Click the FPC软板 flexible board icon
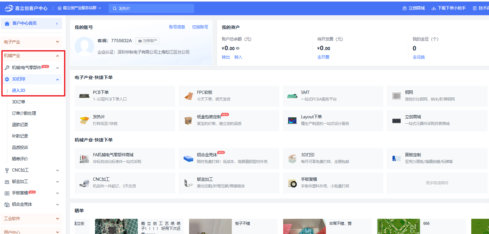Viewport: 489px width, 234px height. (x=188, y=96)
